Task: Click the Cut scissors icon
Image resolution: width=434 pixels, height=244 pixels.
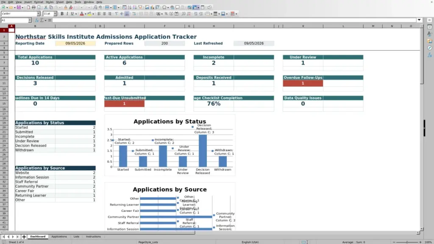Action: (46, 7)
